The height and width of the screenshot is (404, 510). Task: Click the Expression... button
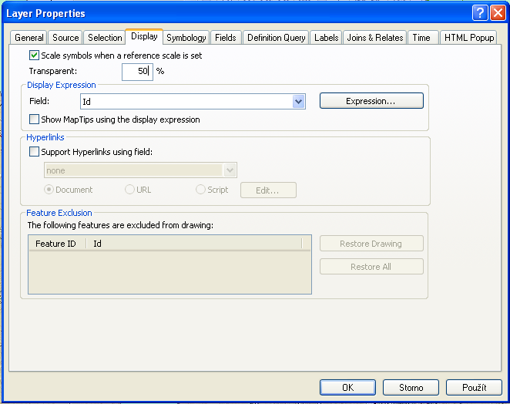(x=371, y=101)
